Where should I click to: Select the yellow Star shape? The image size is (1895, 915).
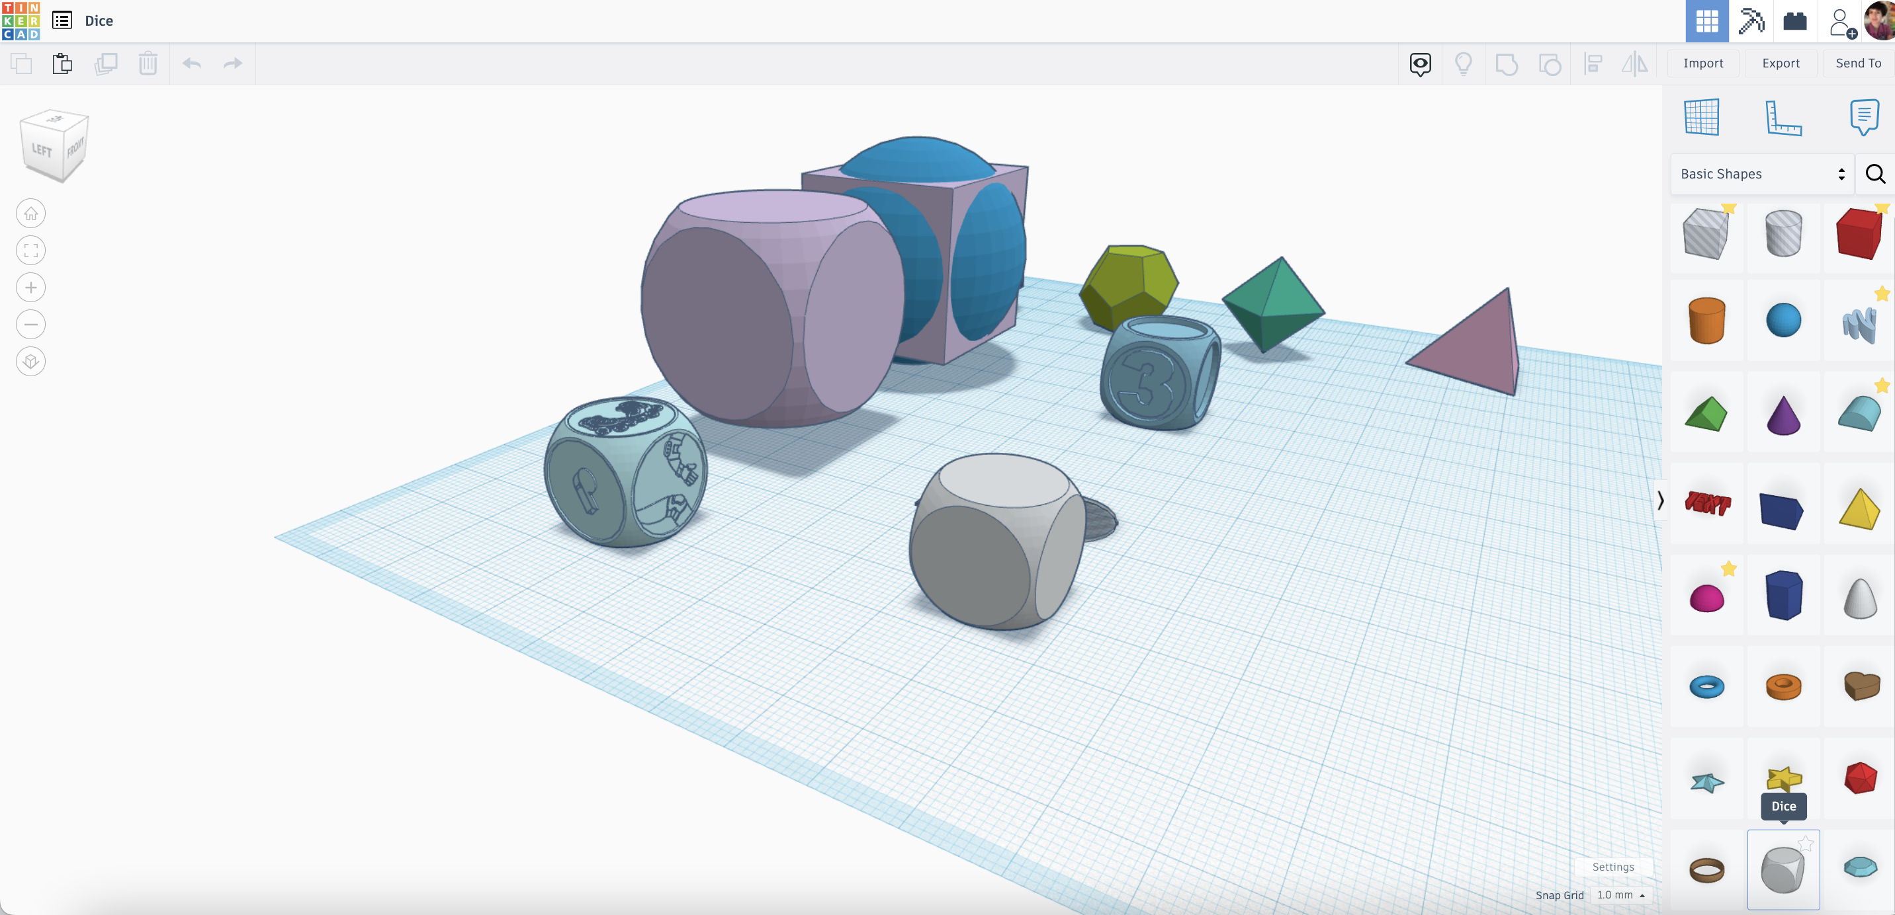(1783, 778)
